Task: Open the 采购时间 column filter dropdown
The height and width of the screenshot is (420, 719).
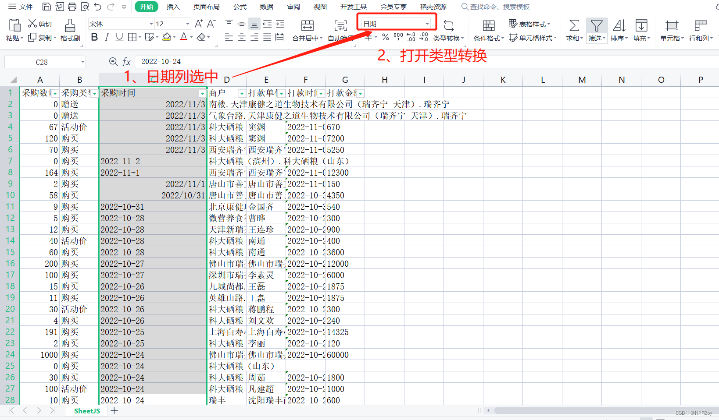Action: (x=202, y=93)
